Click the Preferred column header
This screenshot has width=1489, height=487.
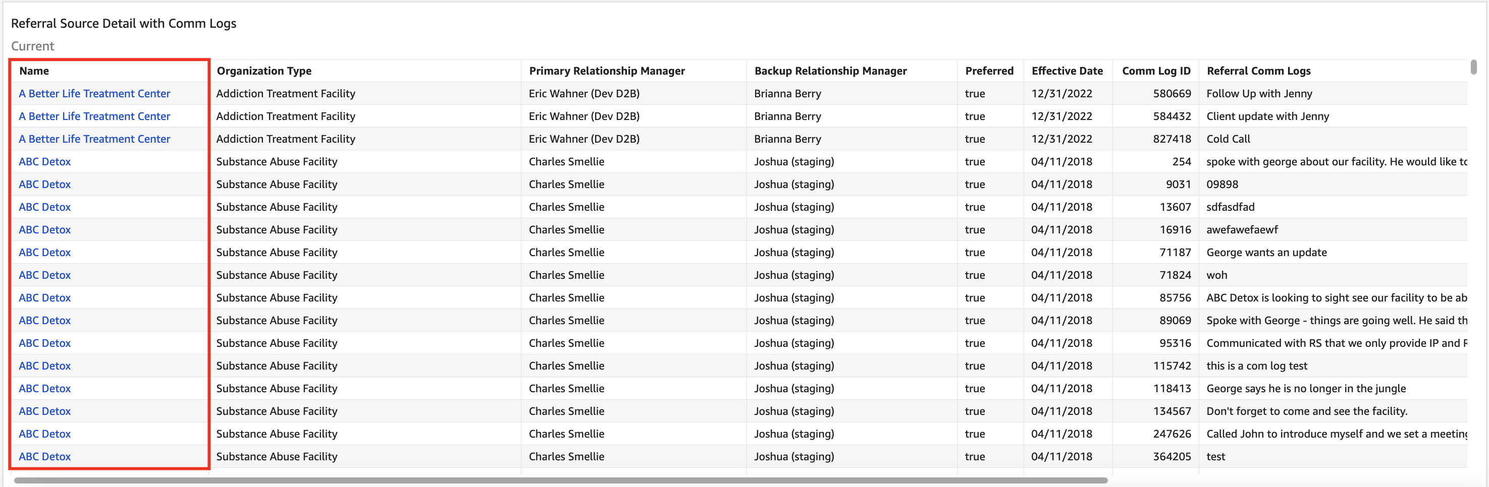coord(988,71)
